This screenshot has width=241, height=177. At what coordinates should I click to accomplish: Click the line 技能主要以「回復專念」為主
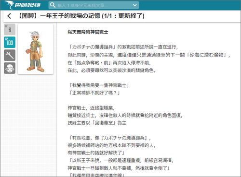(97, 123)
